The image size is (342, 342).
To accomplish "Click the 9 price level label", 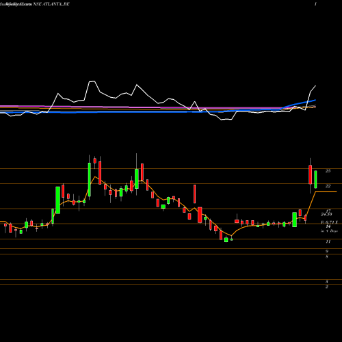I will coord(327,251).
